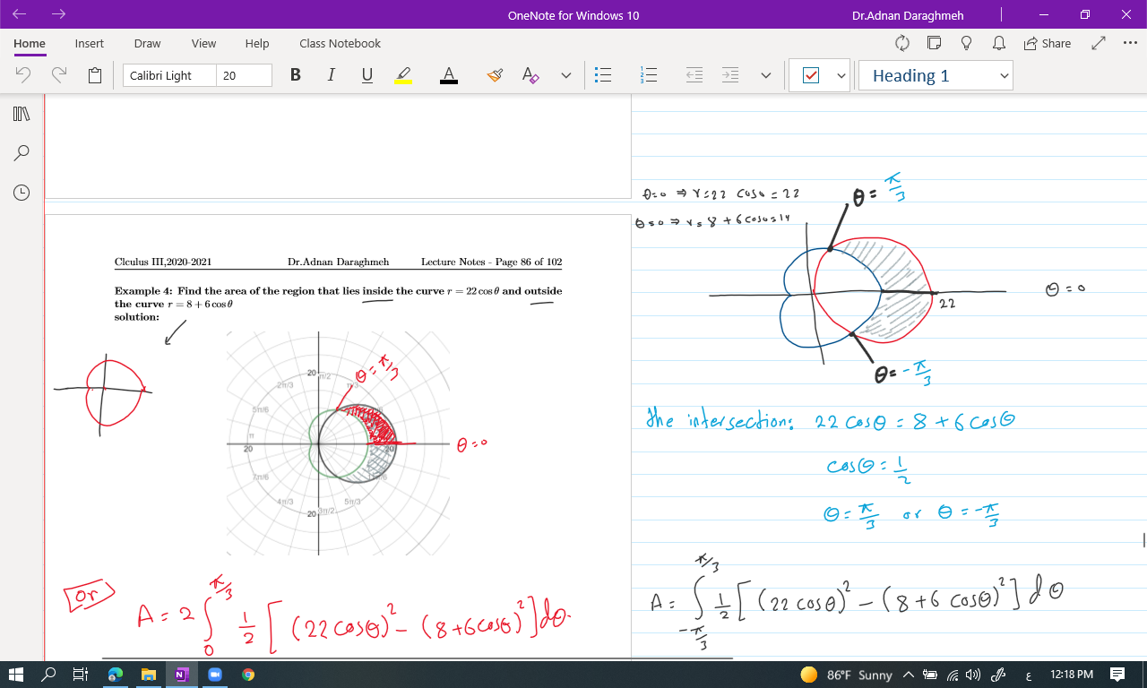Open the Calibri Light font dropdown

[x=169, y=75]
